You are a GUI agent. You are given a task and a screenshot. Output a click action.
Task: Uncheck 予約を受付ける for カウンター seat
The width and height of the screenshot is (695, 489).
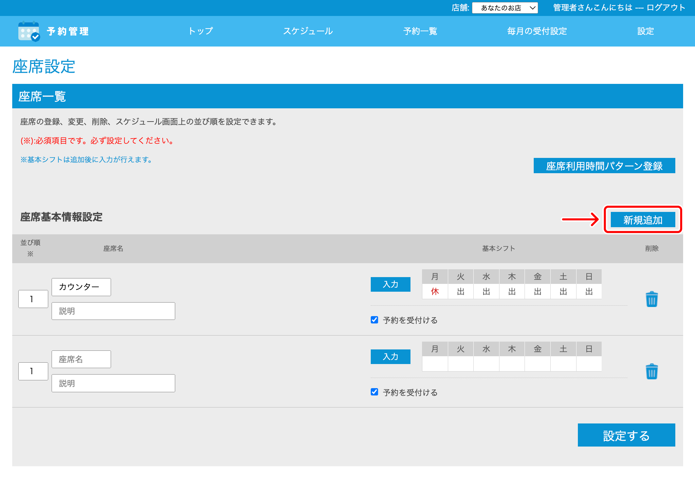pos(374,320)
